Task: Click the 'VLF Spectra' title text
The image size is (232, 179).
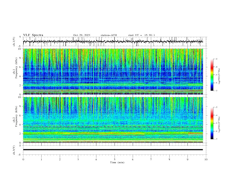Action: tap(33, 35)
